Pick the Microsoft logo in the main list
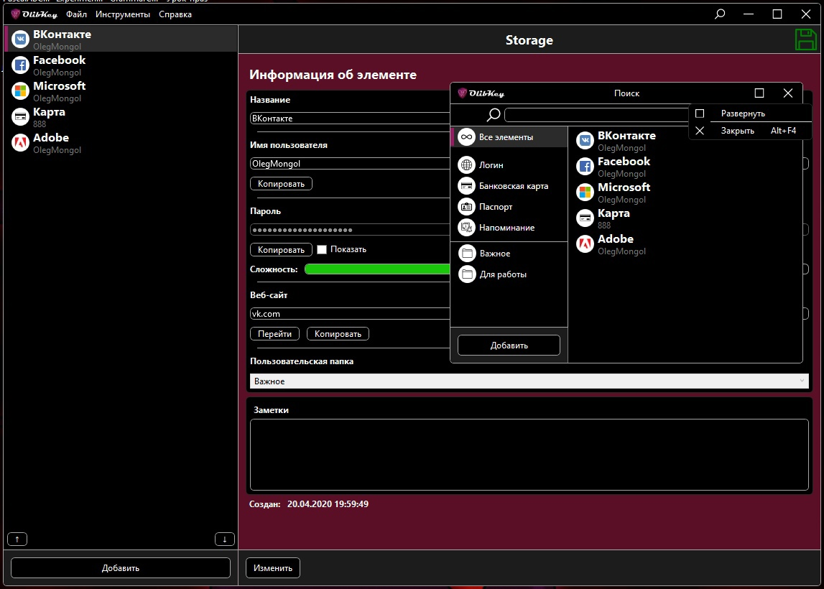 [x=21, y=91]
